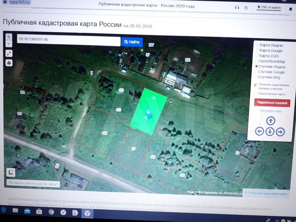Focus the cadastral number search field

(69, 40)
